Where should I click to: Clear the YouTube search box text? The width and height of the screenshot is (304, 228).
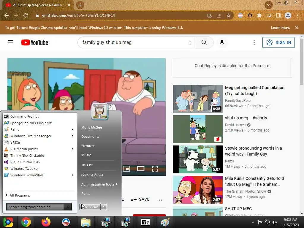pos(190,42)
